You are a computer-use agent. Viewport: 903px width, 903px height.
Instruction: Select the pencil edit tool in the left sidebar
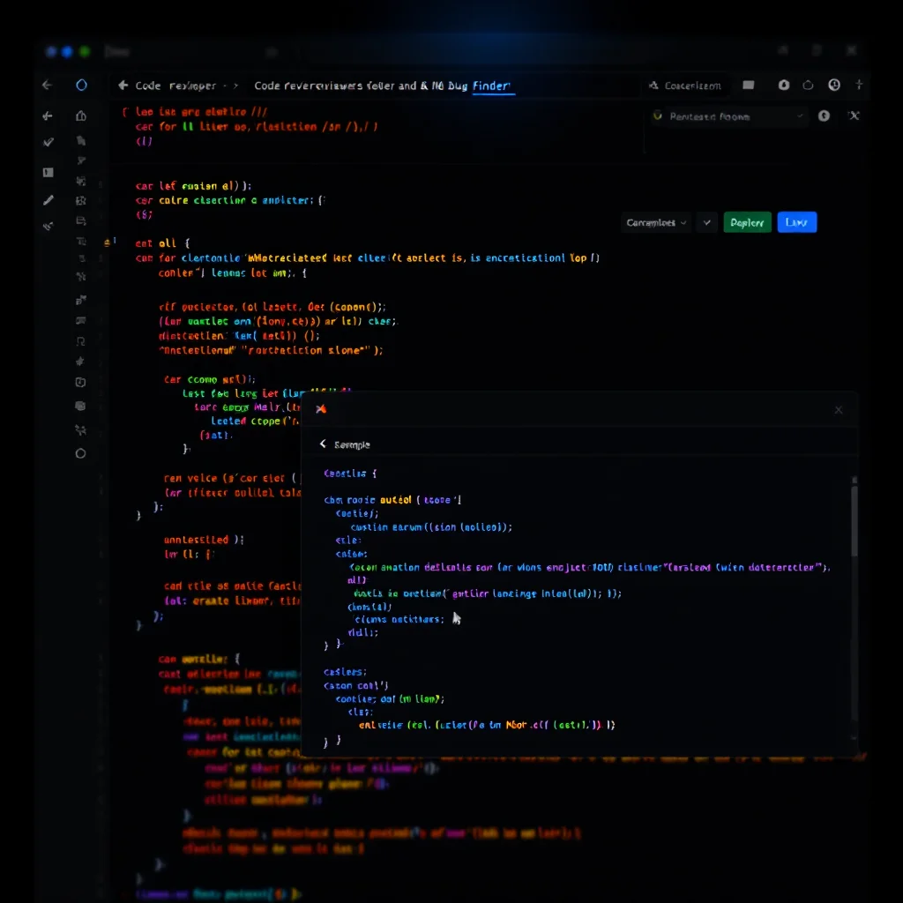point(49,200)
